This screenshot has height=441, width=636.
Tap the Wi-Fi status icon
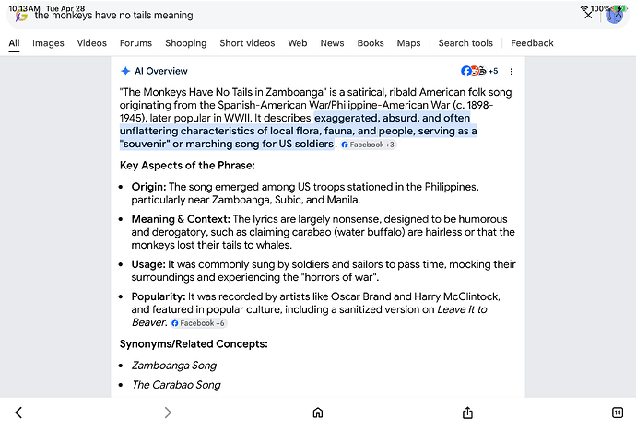pos(584,8)
